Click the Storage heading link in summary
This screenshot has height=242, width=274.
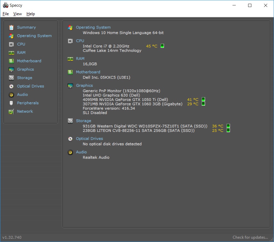pos(83,121)
